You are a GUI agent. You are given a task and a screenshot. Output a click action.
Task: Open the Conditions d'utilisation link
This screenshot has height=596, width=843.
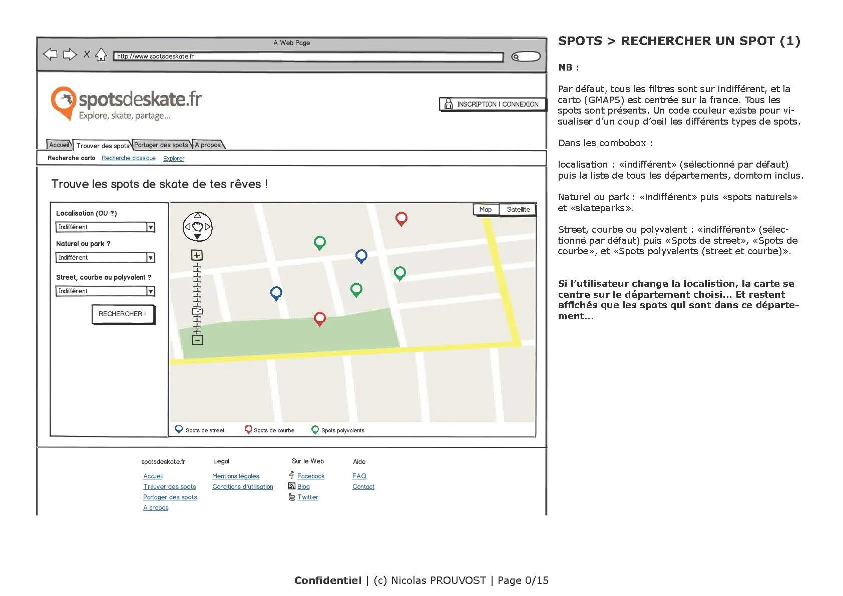coord(243,487)
